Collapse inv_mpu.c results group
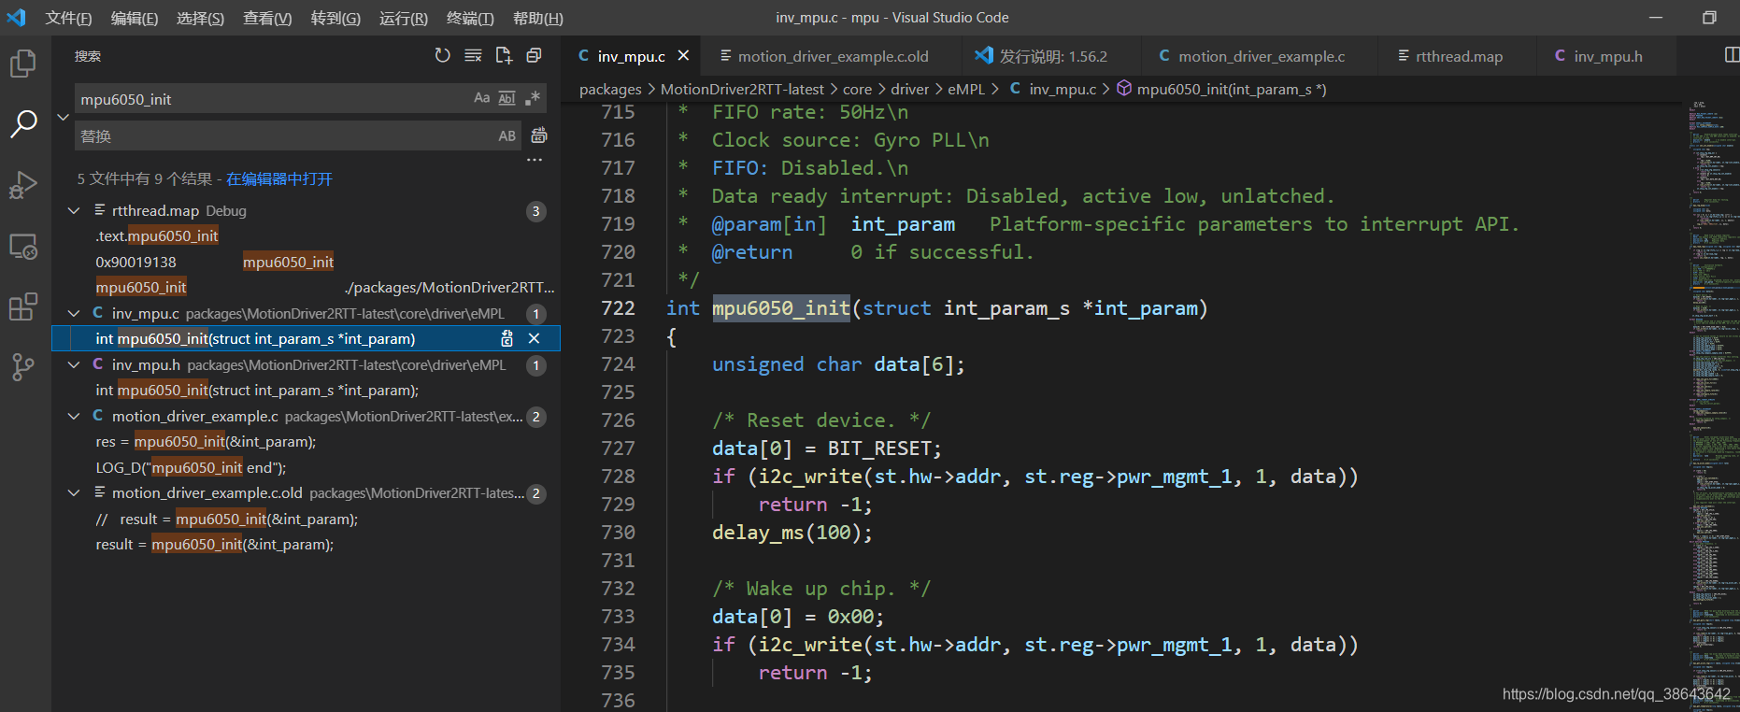 74,314
